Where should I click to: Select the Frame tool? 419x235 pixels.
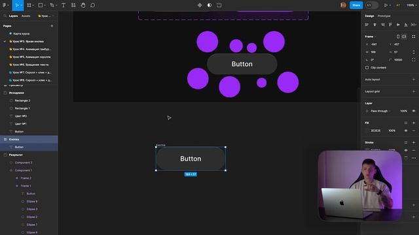point(29,5)
